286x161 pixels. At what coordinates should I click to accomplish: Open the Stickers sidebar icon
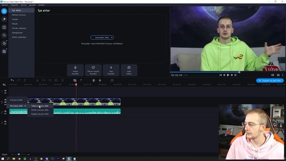[x=4, y=43]
